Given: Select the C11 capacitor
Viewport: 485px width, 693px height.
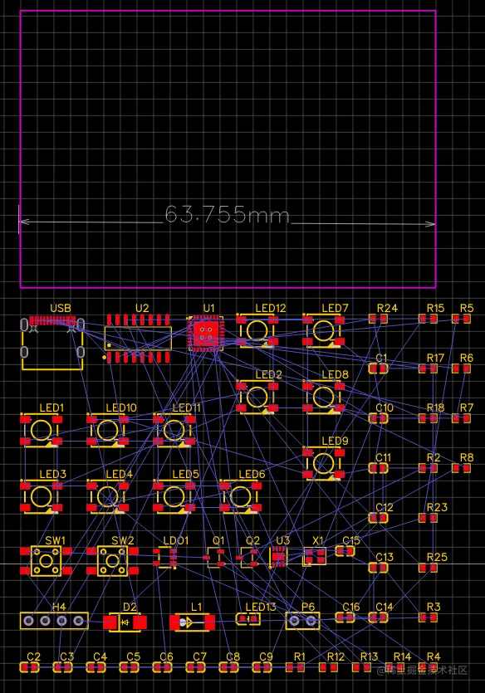Looking at the screenshot, I should (379, 467).
